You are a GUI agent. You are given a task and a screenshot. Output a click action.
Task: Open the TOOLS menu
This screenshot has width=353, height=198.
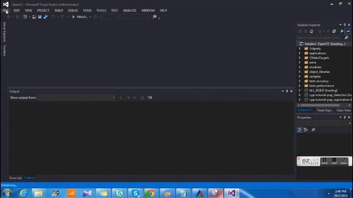101,10
